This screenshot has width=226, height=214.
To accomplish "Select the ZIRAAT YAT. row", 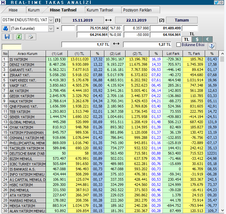I will pos(110,75).
